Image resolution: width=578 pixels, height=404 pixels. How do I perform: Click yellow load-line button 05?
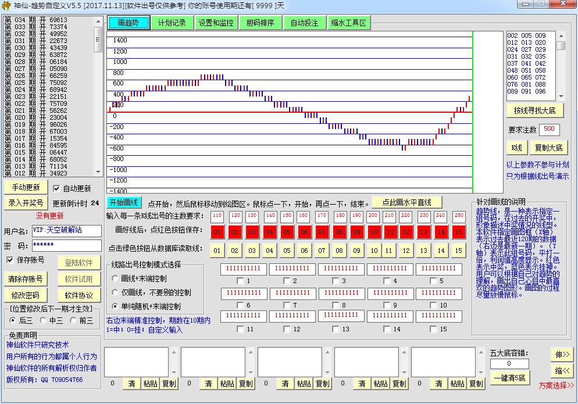coord(287,251)
